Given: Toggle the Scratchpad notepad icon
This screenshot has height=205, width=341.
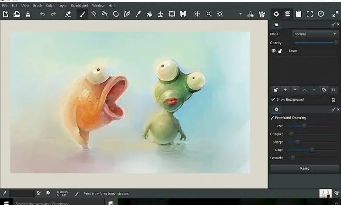Looking at the screenshot, I should coord(299,14).
